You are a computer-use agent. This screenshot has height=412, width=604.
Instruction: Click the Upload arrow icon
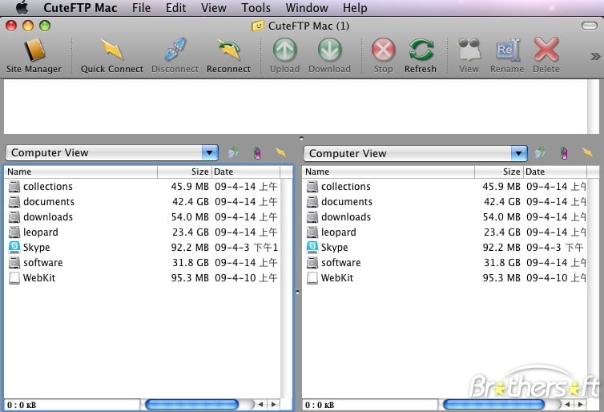tap(284, 50)
